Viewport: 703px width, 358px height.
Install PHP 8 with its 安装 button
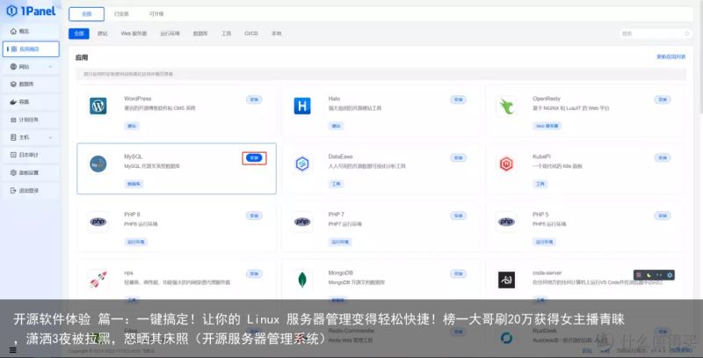(x=254, y=216)
